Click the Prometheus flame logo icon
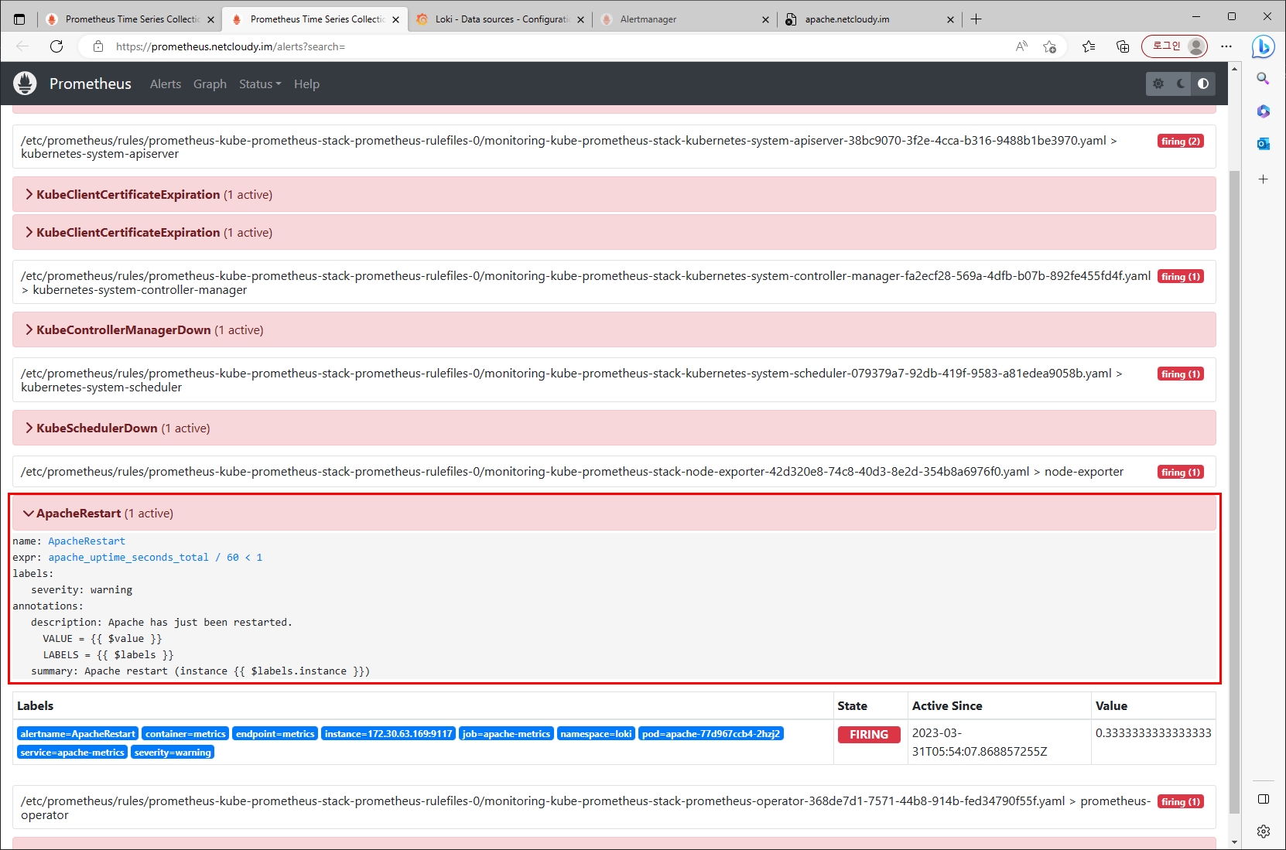 [x=25, y=84]
